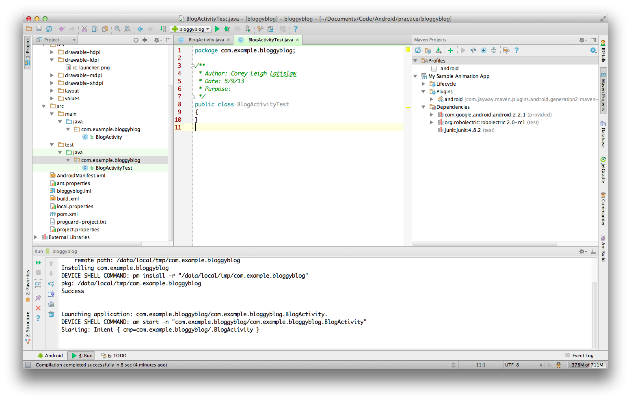Screen dimensions: 631x401
Task: Collapse the src folder
Action: [x=44, y=106]
